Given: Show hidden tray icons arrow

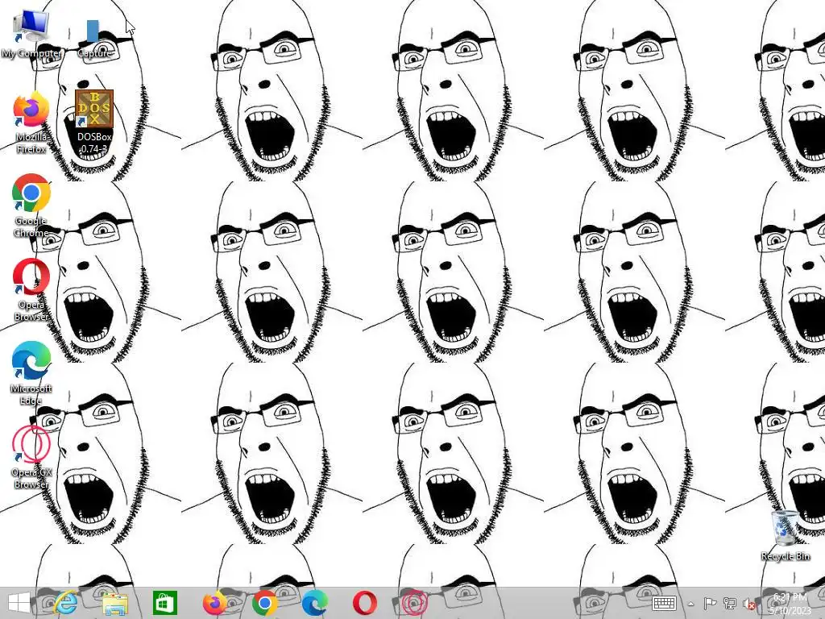Looking at the screenshot, I should [x=690, y=604].
